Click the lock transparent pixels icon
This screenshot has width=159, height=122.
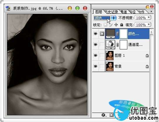coord(105,25)
